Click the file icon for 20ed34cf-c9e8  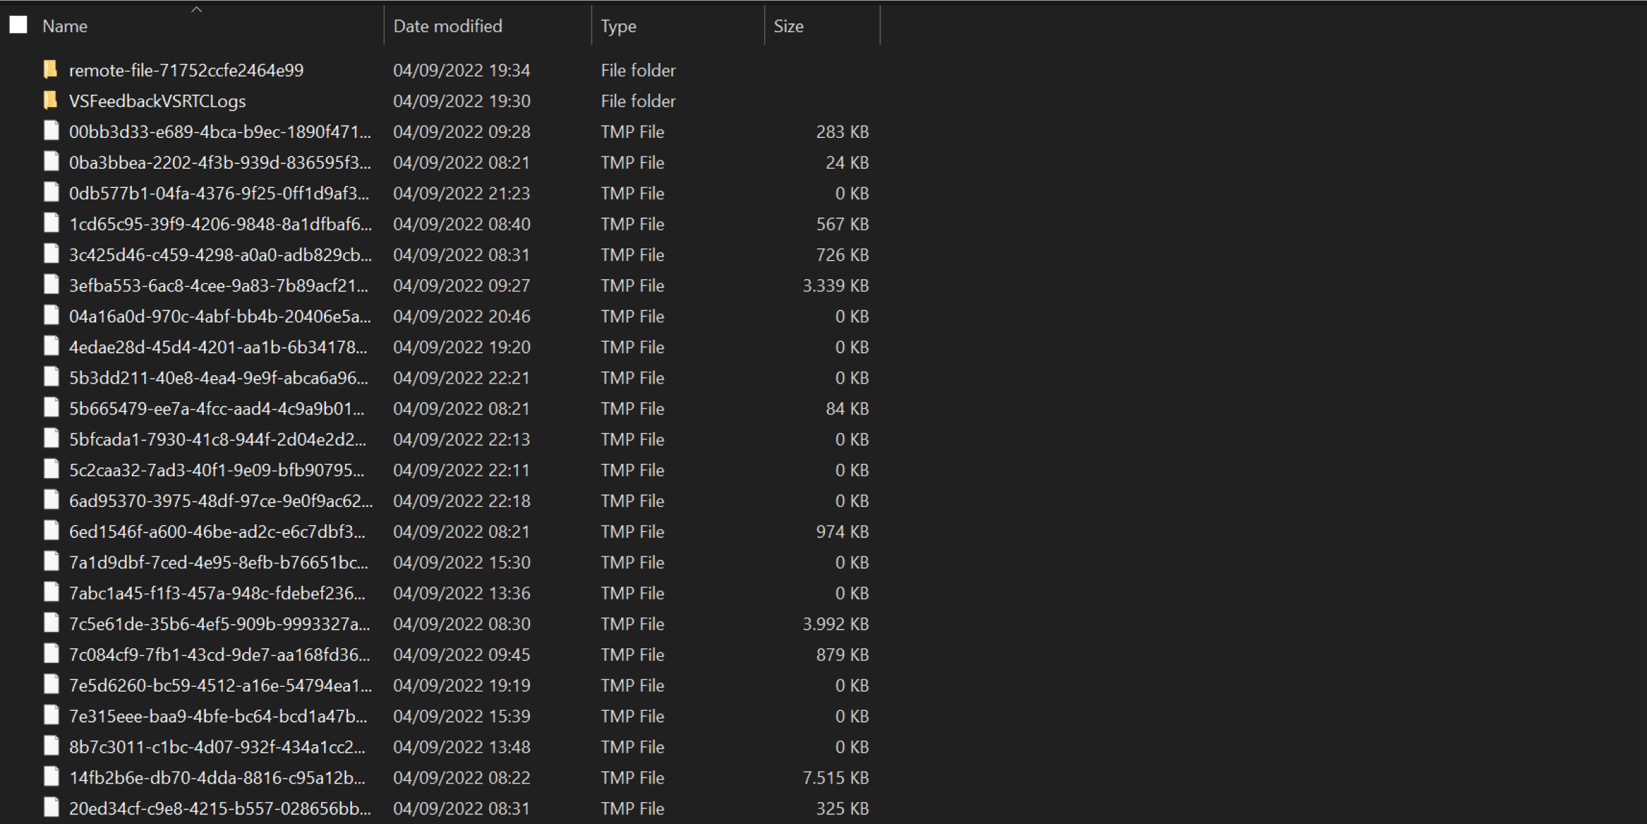tap(51, 808)
